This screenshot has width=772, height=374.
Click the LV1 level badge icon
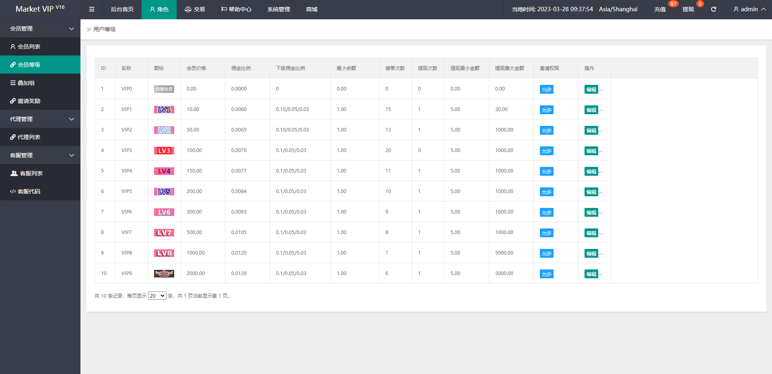(x=164, y=109)
